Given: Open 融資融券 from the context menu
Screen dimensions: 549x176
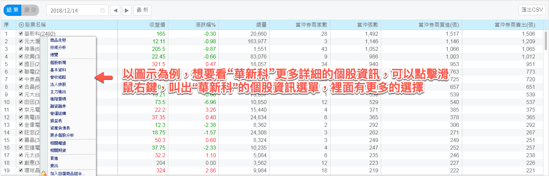Looking at the screenshot, I should [58, 106].
